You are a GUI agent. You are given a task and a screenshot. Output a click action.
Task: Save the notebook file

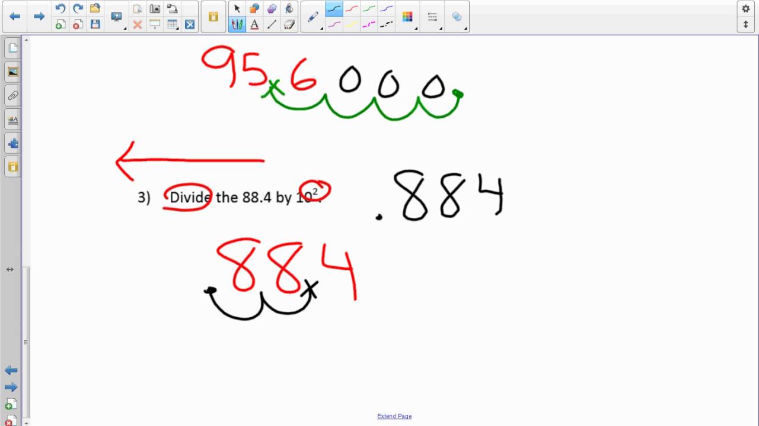(95, 24)
